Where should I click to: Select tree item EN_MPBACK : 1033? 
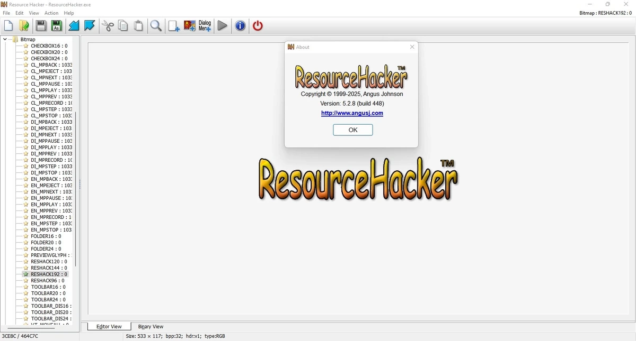click(51, 179)
